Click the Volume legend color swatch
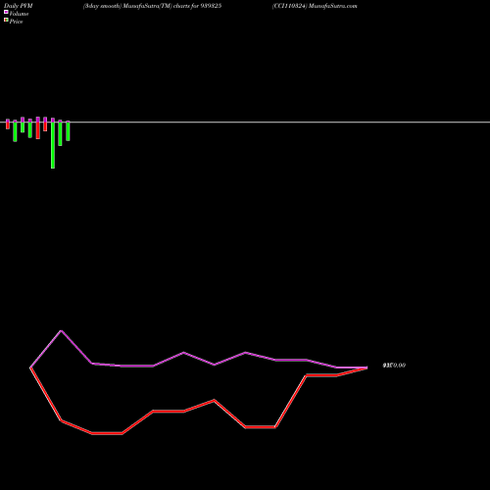 click(6, 12)
